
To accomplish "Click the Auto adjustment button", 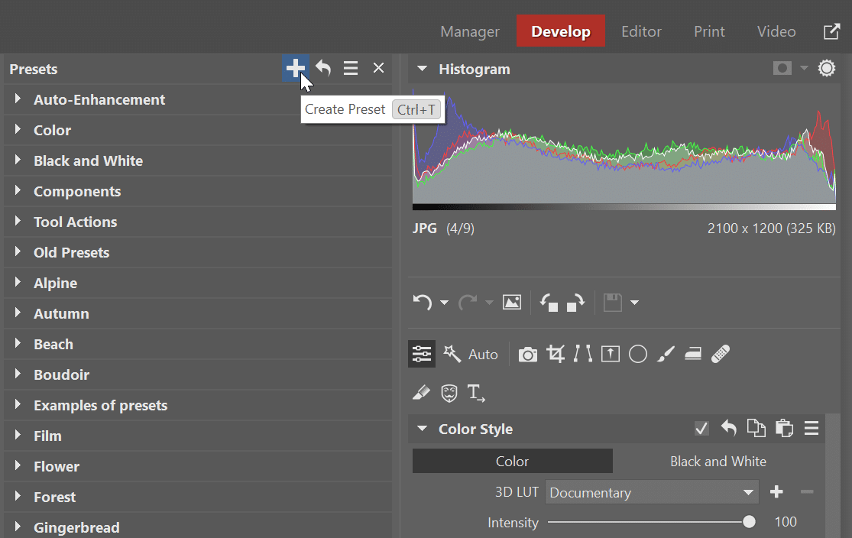I will pos(481,353).
